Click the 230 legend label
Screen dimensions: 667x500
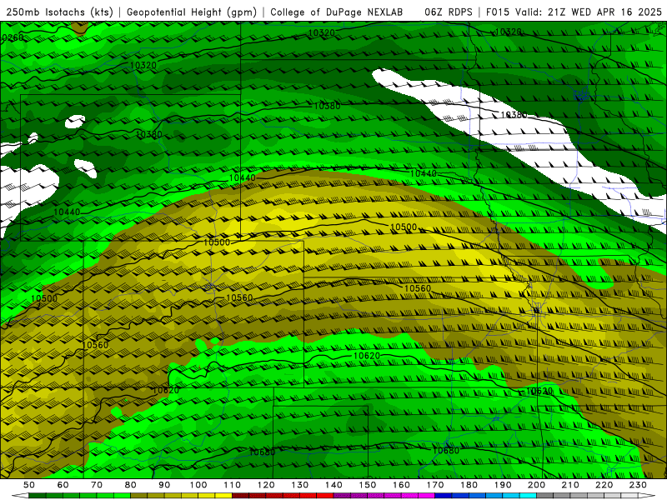point(638,485)
